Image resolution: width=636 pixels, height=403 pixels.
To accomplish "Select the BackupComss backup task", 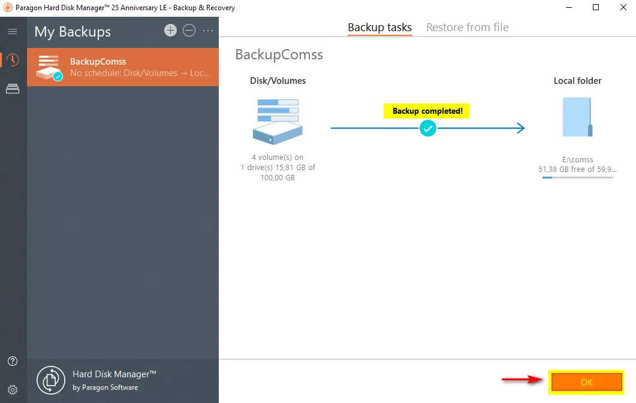I will pos(123,67).
